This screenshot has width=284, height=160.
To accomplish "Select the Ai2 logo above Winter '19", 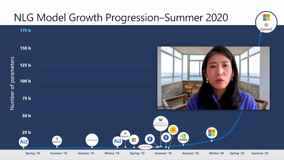I will coord(118,141).
